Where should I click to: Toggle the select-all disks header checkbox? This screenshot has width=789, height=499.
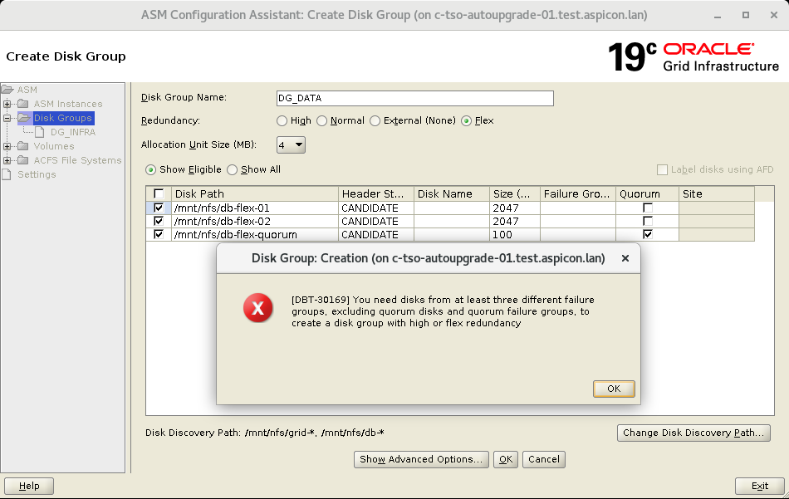(159, 193)
